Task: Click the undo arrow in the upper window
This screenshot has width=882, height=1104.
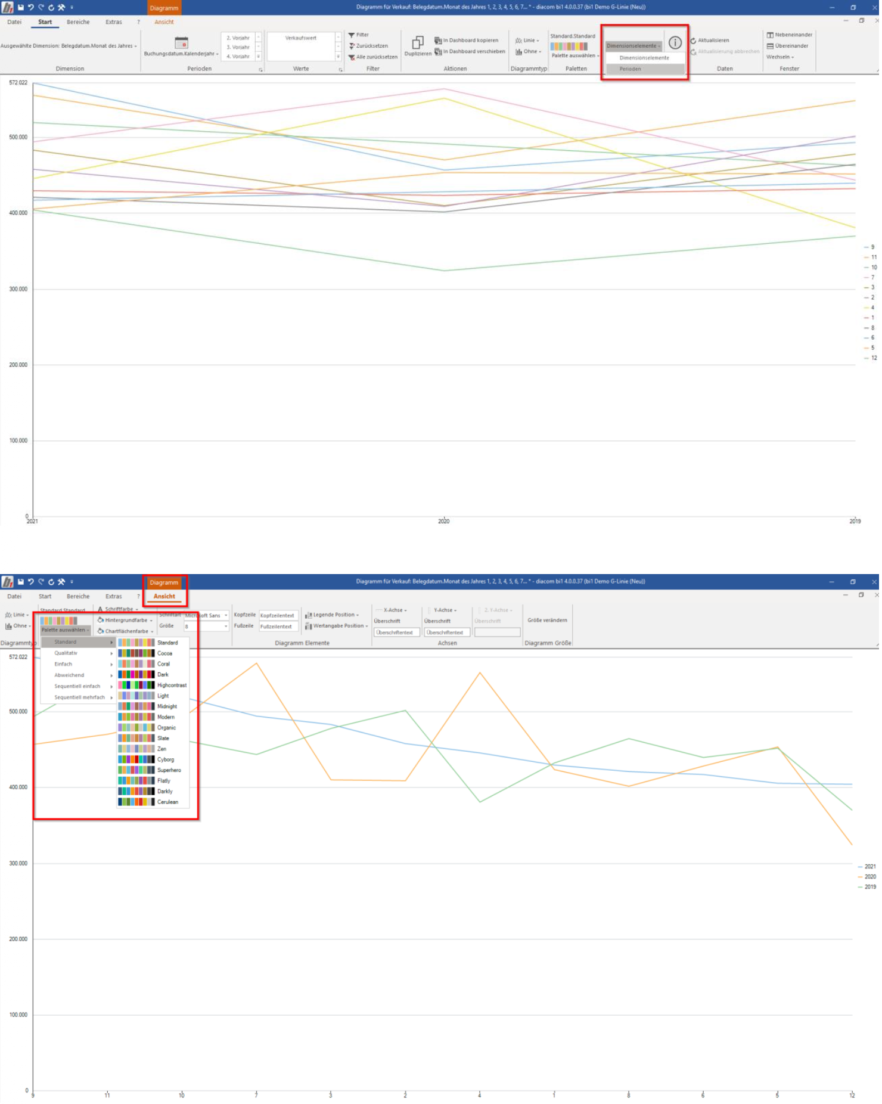Action: pos(31,7)
